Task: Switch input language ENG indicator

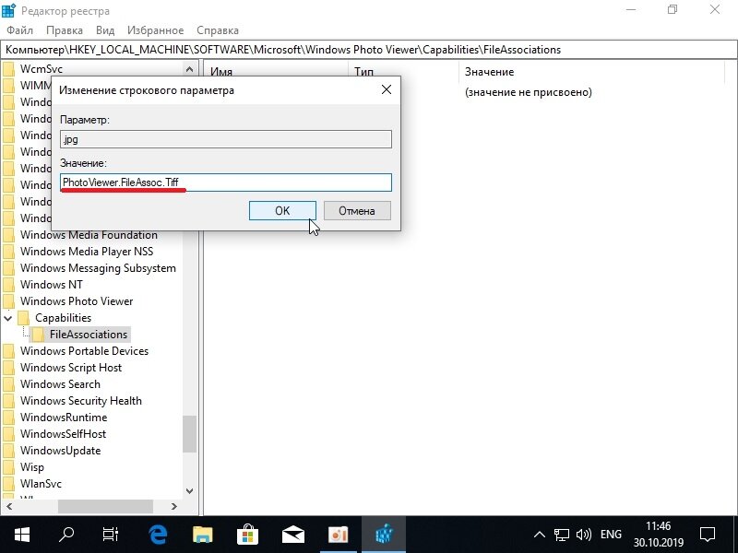Action: pyautogui.click(x=611, y=535)
